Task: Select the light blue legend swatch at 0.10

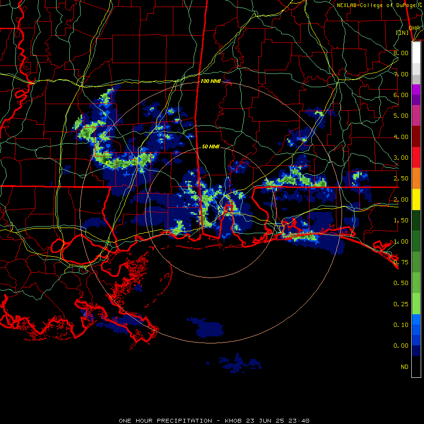Action: (x=416, y=319)
